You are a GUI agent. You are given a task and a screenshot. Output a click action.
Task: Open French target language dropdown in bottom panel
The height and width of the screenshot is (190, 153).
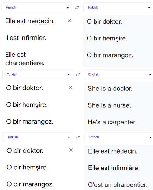[119, 137]
